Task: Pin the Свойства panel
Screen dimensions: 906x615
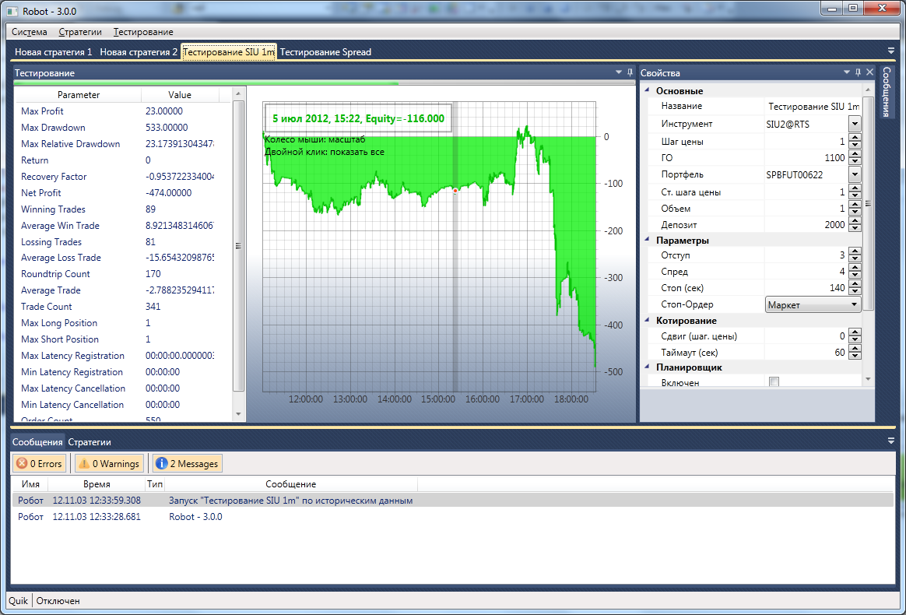Action: 858,72
